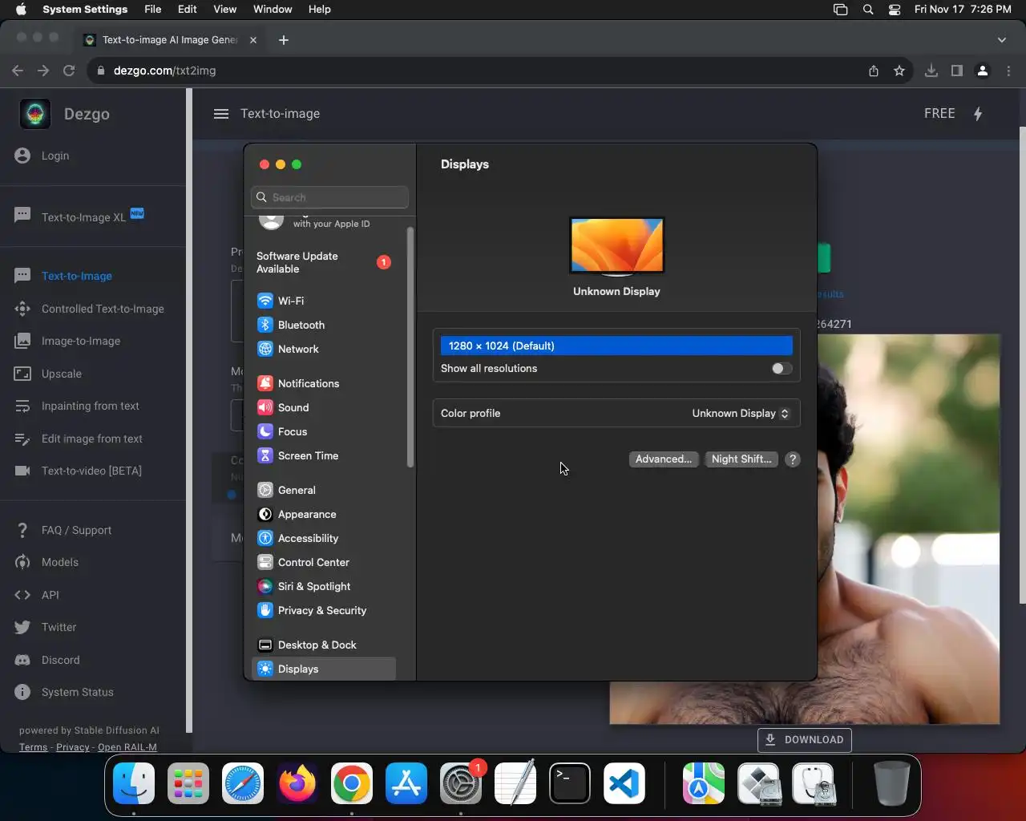Select 1280 × 1024 (Default) resolution

point(616,346)
